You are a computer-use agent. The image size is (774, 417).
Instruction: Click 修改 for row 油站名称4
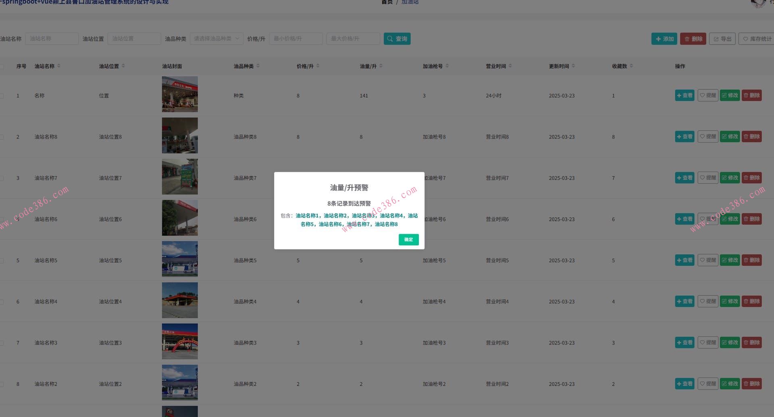click(730, 301)
